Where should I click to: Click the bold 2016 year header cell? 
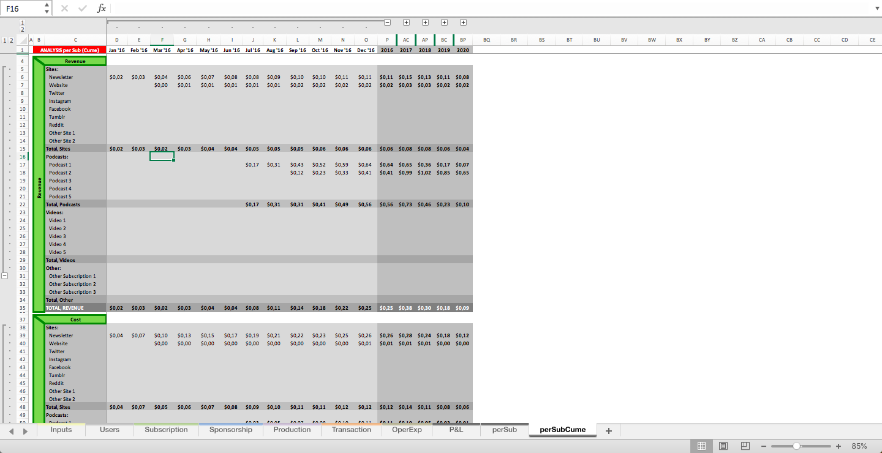click(387, 50)
